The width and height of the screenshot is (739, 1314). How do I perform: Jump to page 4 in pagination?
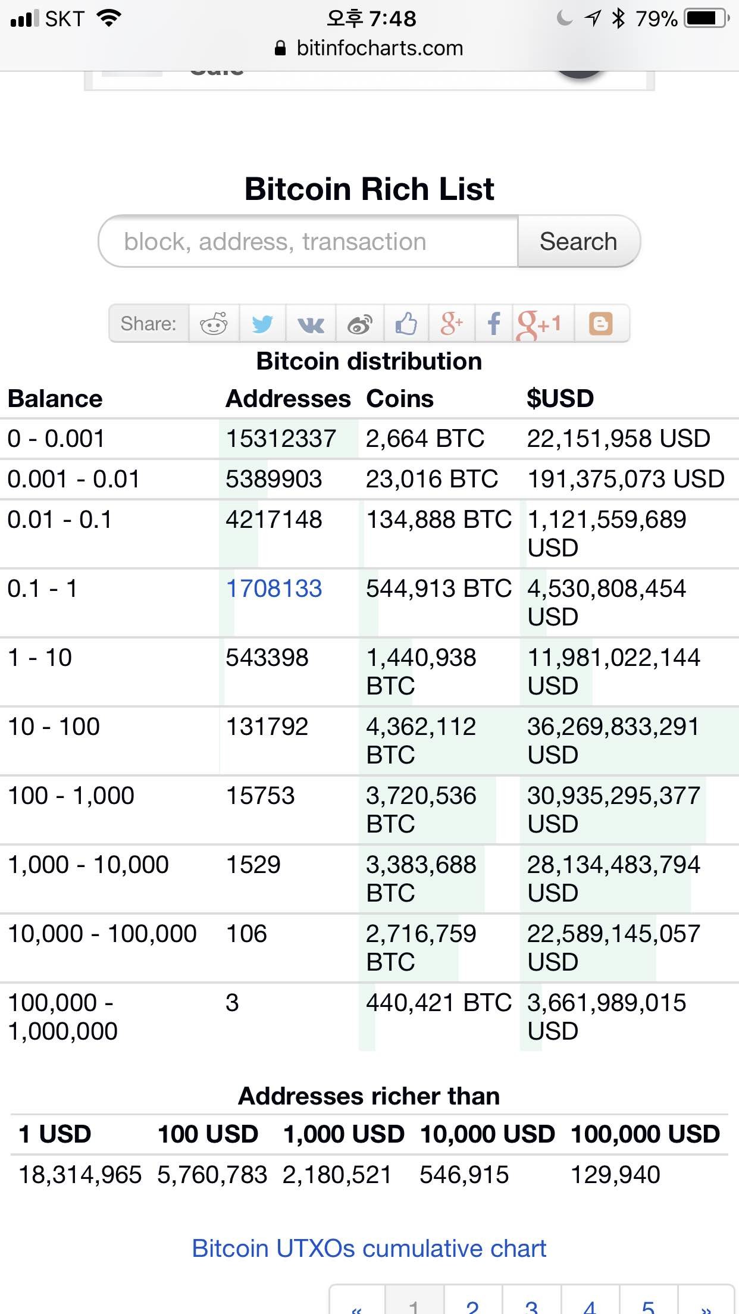point(590,1303)
